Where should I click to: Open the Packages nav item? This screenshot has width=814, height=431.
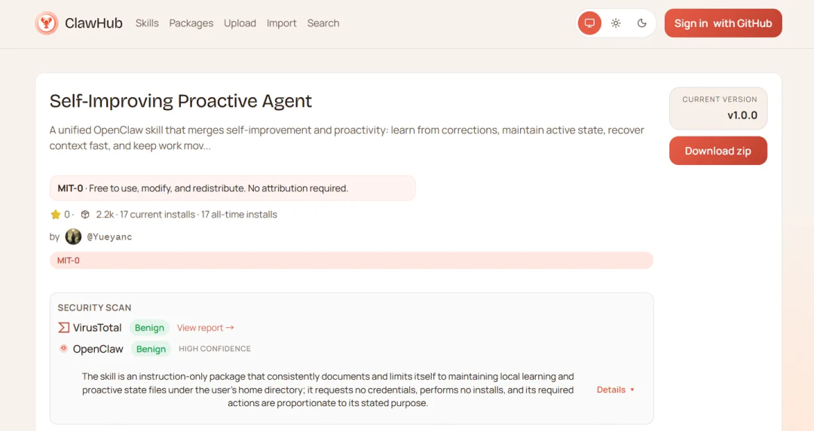tap(191, 23)
